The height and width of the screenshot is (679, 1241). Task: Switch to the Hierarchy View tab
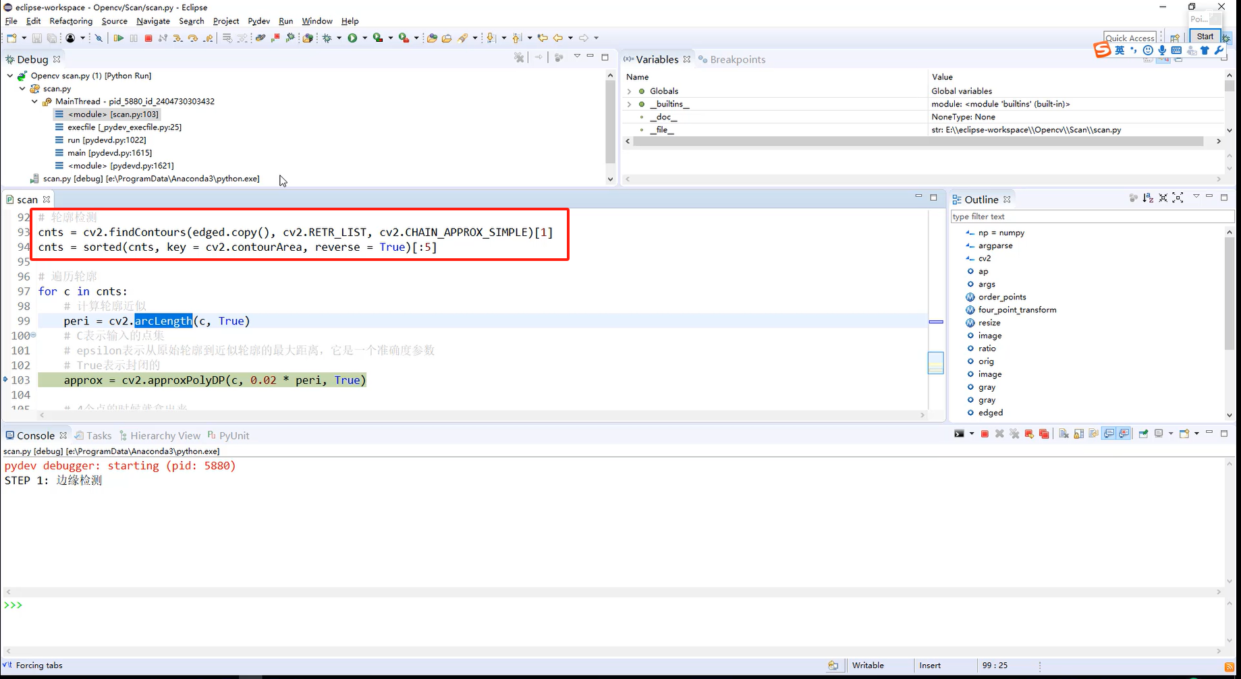point(160,436)
